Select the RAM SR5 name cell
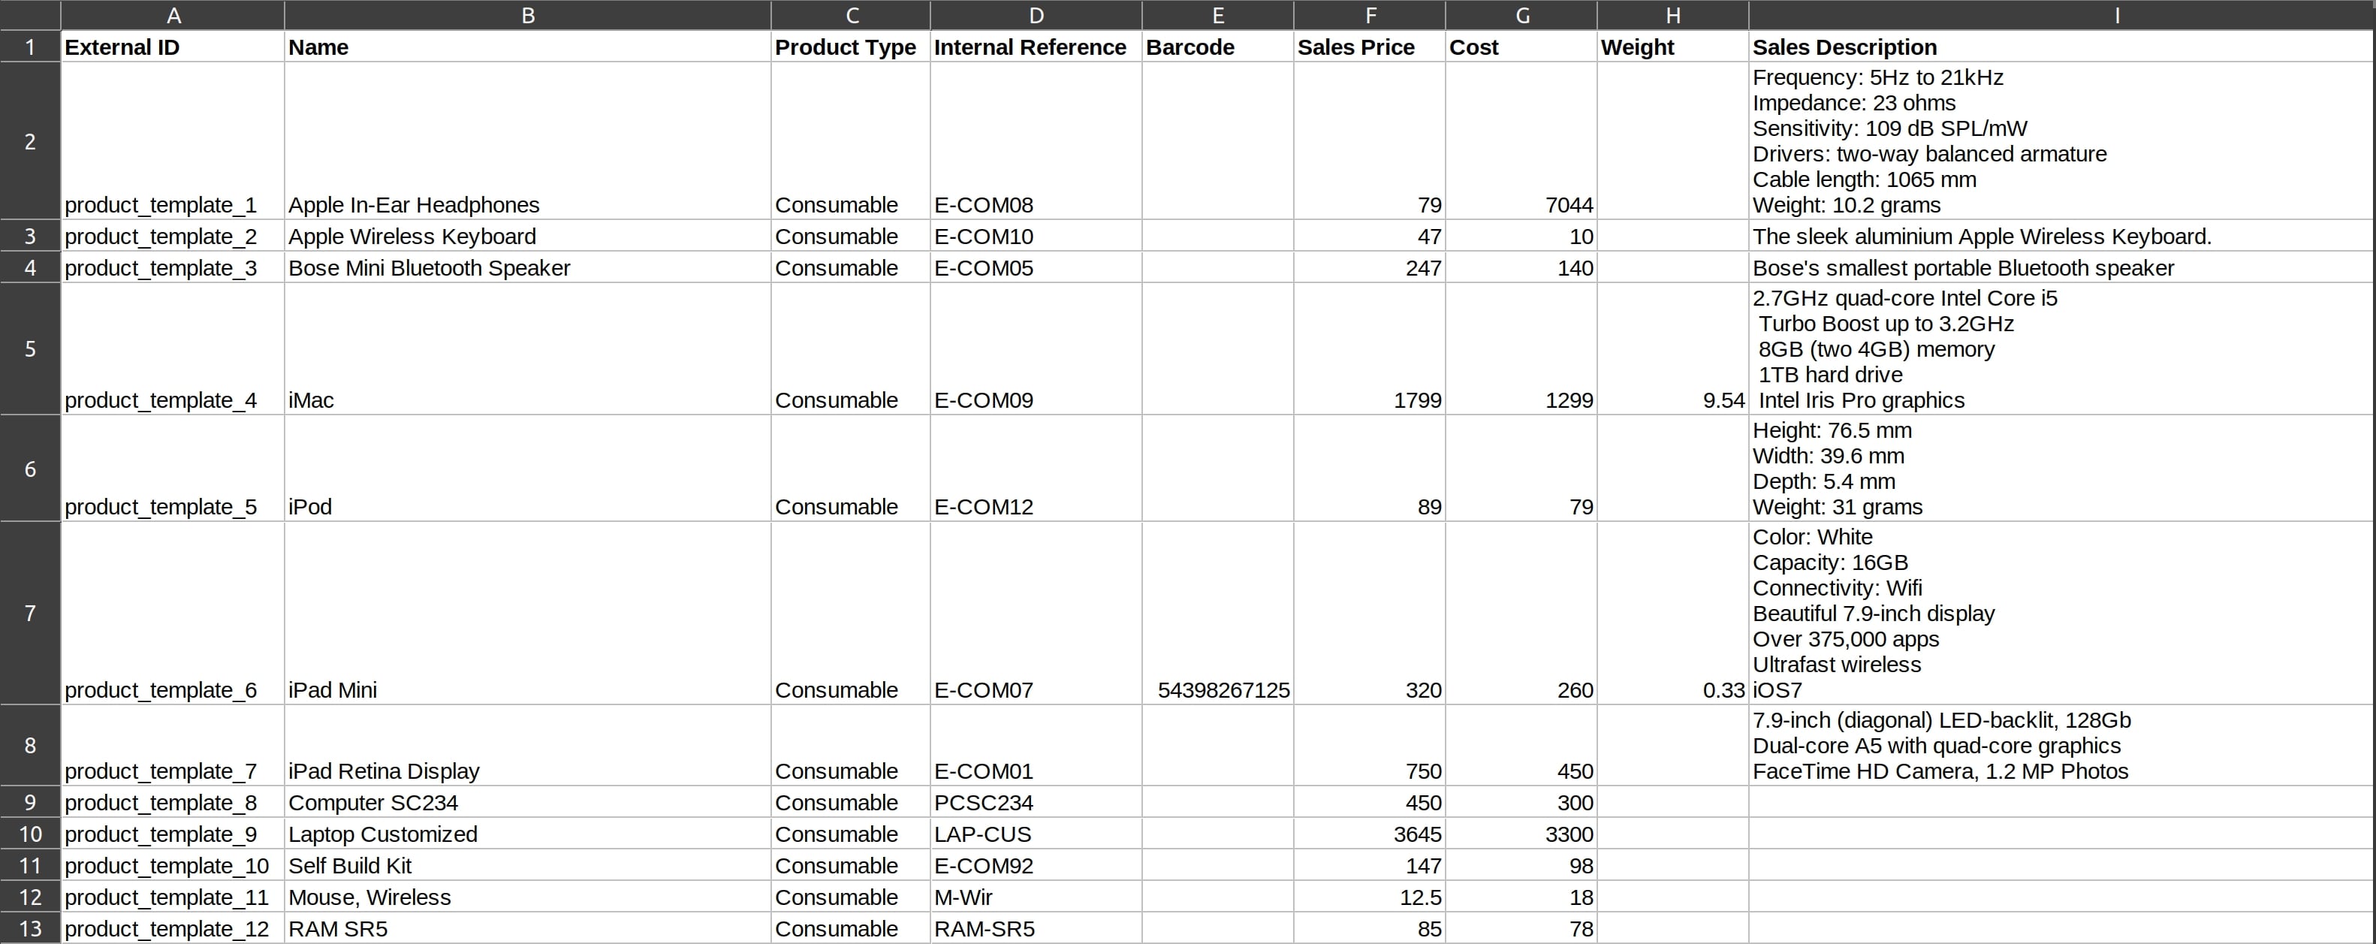Viewport: 2376px width, 944px height. point(528,928)
